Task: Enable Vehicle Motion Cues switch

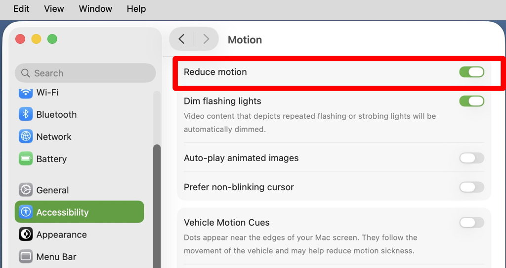Action: point(471,223)
